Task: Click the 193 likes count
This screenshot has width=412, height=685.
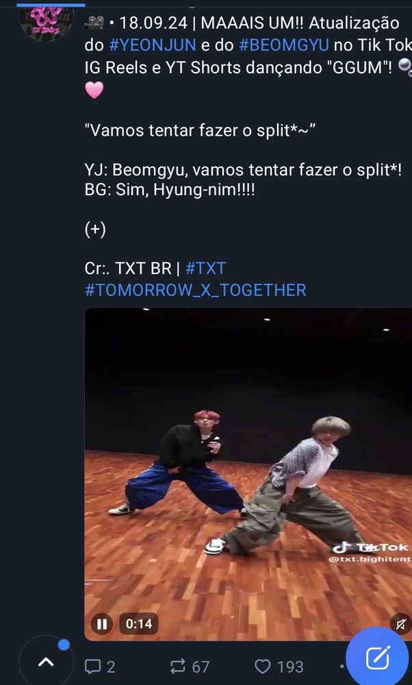Action: coord(290,667)
